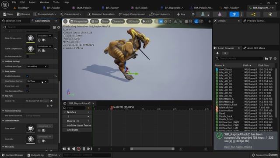Screen dimensions: 280x158
Task: Toggle rotation snapping angle icon
Action: click(196, 22)
